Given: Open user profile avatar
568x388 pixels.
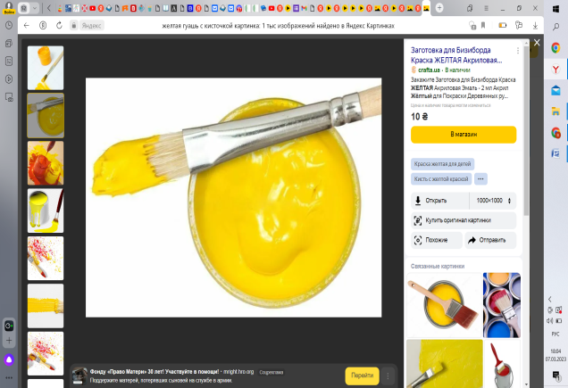Looking at the screenshot, I should coord(9,7).
